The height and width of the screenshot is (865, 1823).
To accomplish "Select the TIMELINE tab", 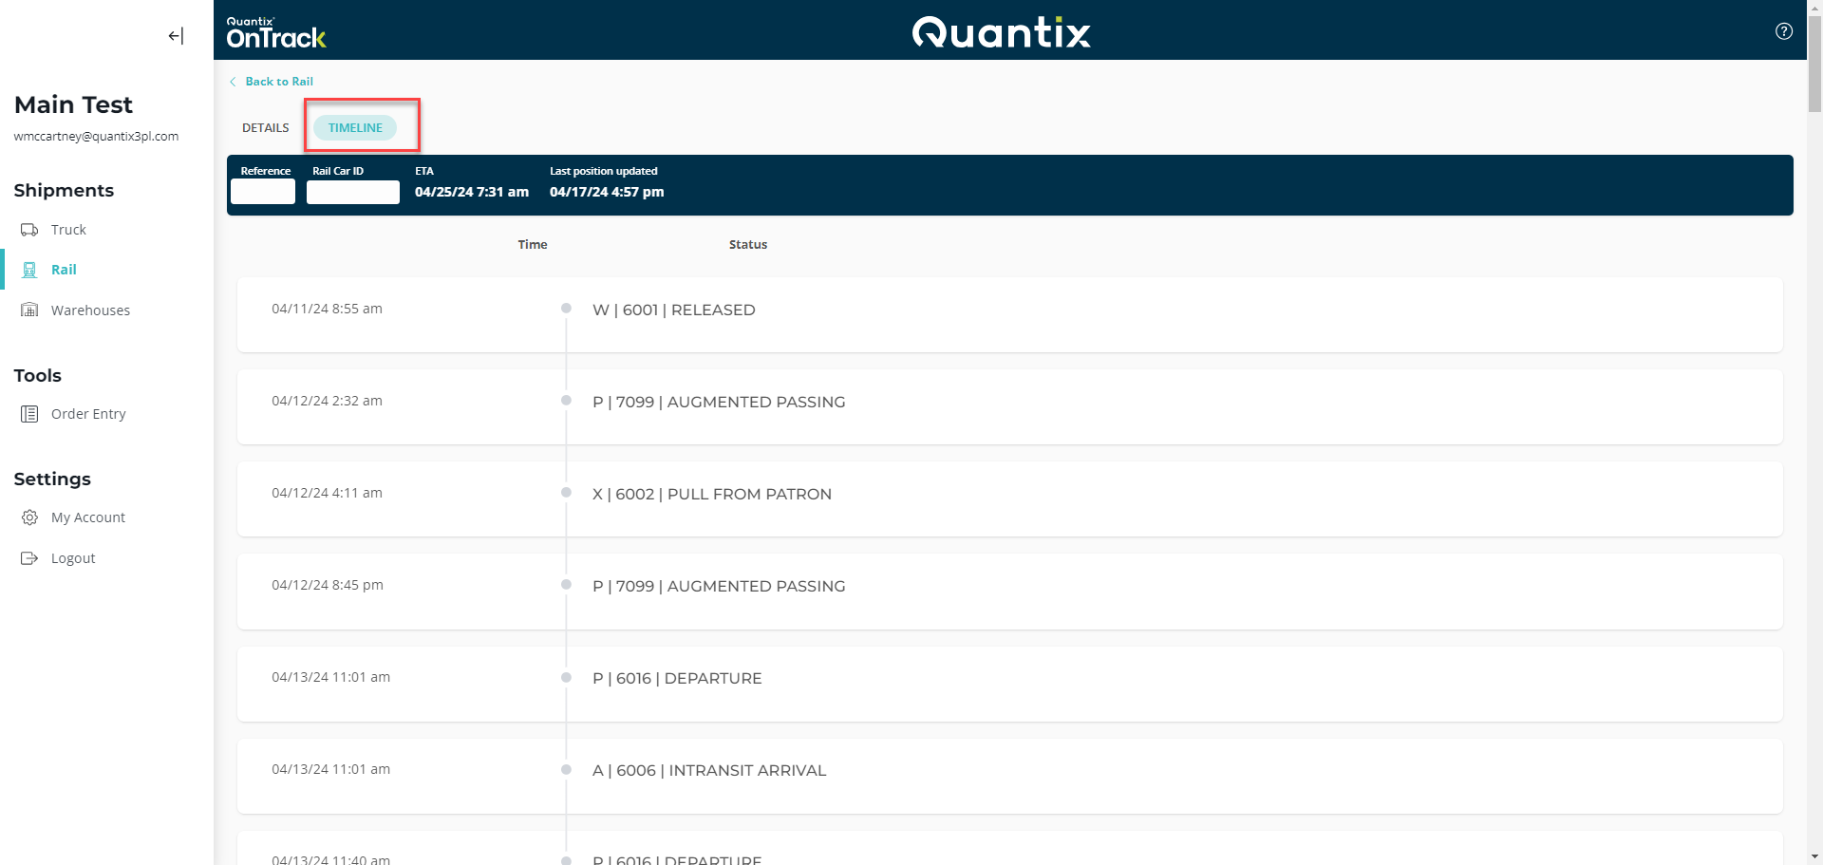I will tap(355, 126).
